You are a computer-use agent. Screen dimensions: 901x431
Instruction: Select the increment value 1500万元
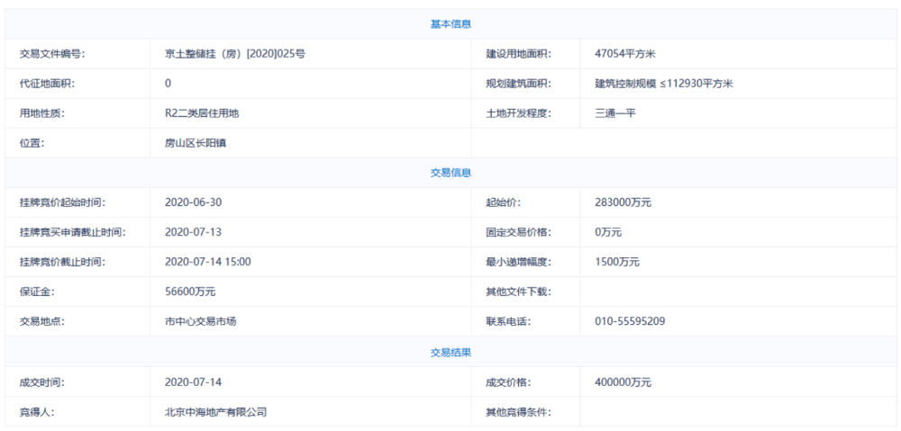click(618, 262)
